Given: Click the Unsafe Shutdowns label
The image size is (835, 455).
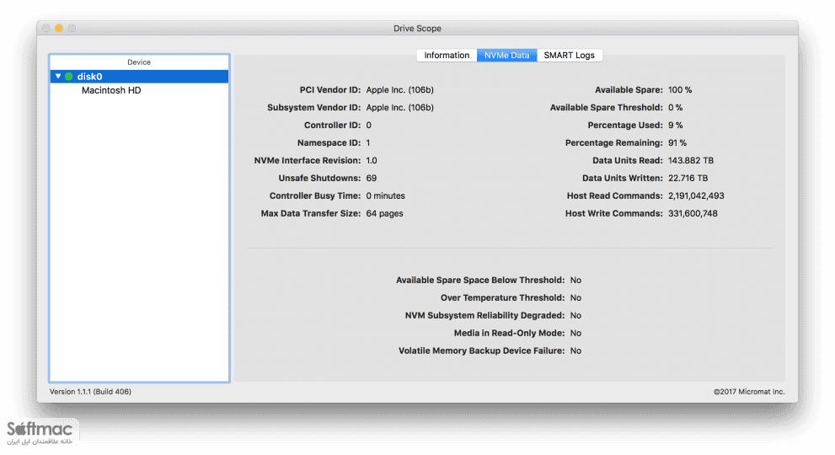Looking at the screenshot, I should [x=319, y=178].
